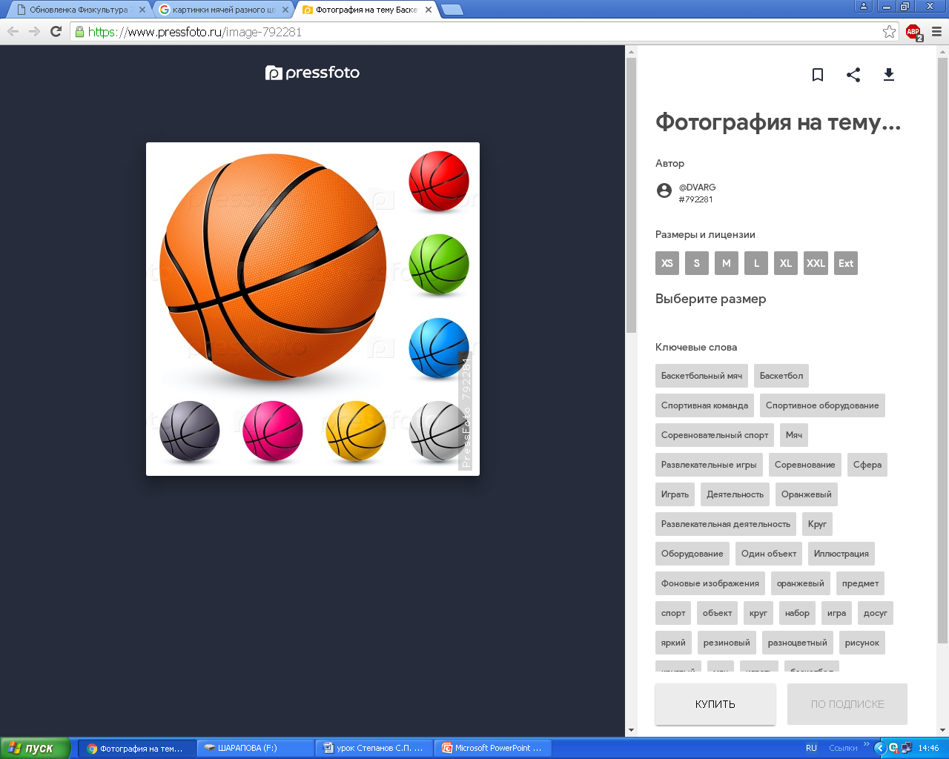The width and height of the screenshot is (949, 759).
Task: Choose the L size option
Action: [756, 263]
